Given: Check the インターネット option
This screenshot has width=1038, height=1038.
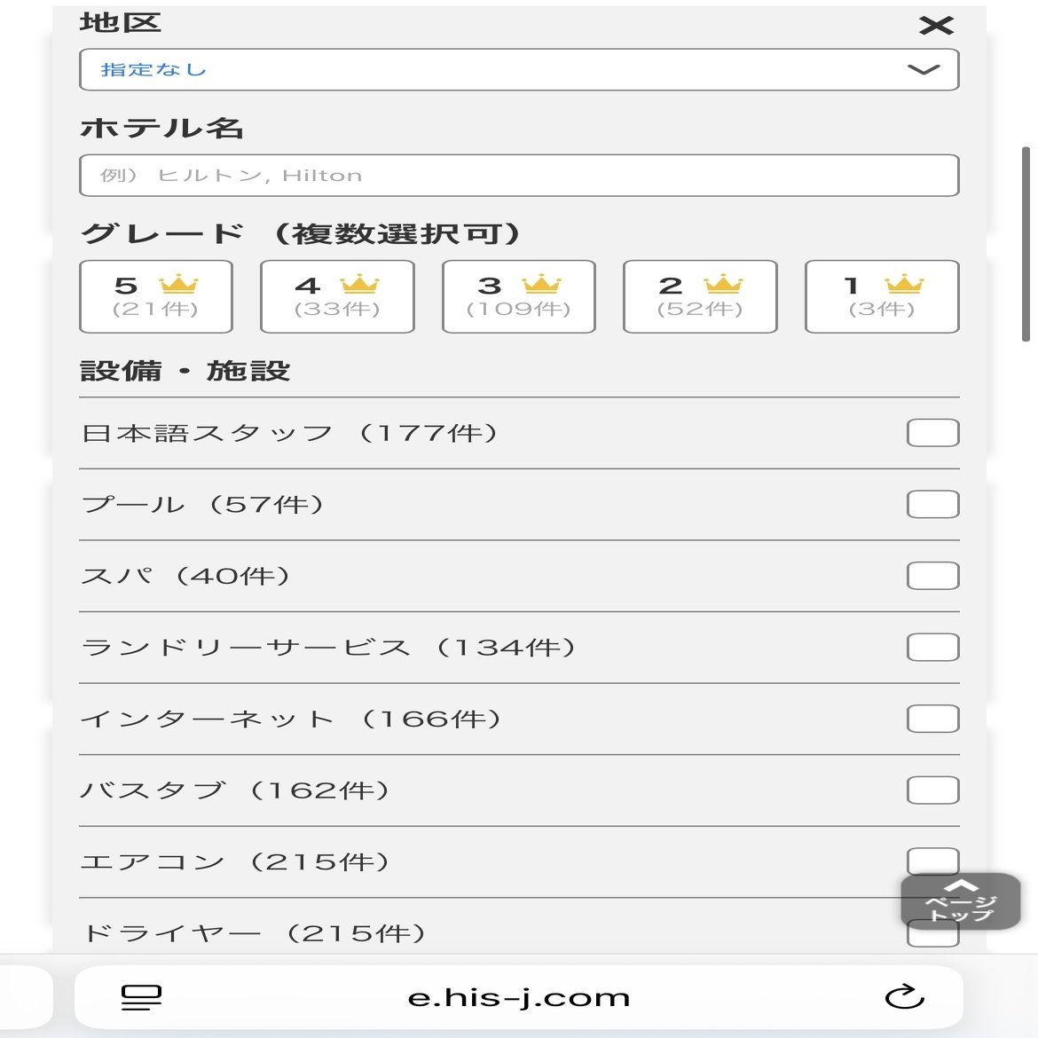Looking at the screenshot, I should pyautogui.click(x=932, y=719).
